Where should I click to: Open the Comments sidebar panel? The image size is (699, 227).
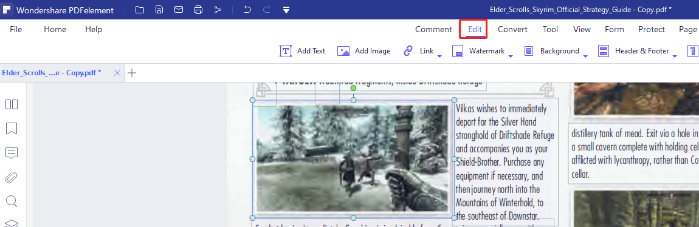12,153
